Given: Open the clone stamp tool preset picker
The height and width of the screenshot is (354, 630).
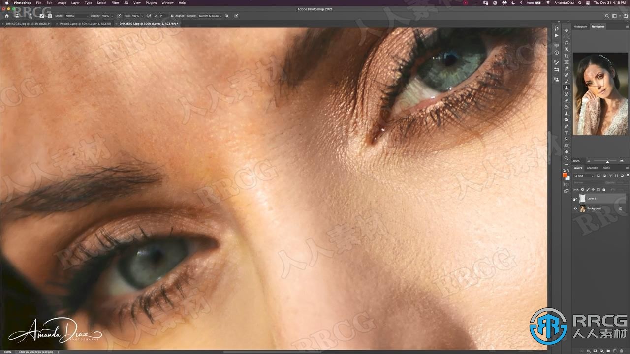Looking at the screenshot, I should click(x=18, y=16).
